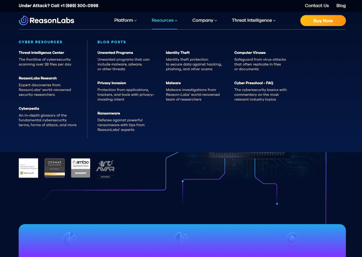Expand the Threat Intelligence dropdown
This screenshot has width=362, height=257.
point(254,20)
